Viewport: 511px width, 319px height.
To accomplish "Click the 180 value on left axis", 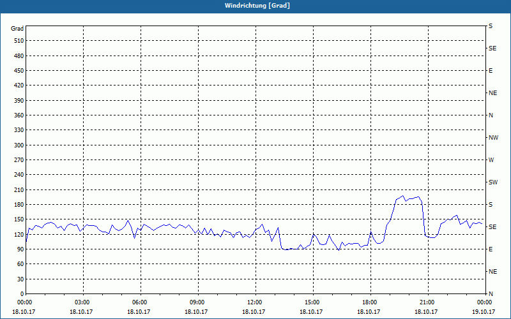I will [x=19, y=204].
